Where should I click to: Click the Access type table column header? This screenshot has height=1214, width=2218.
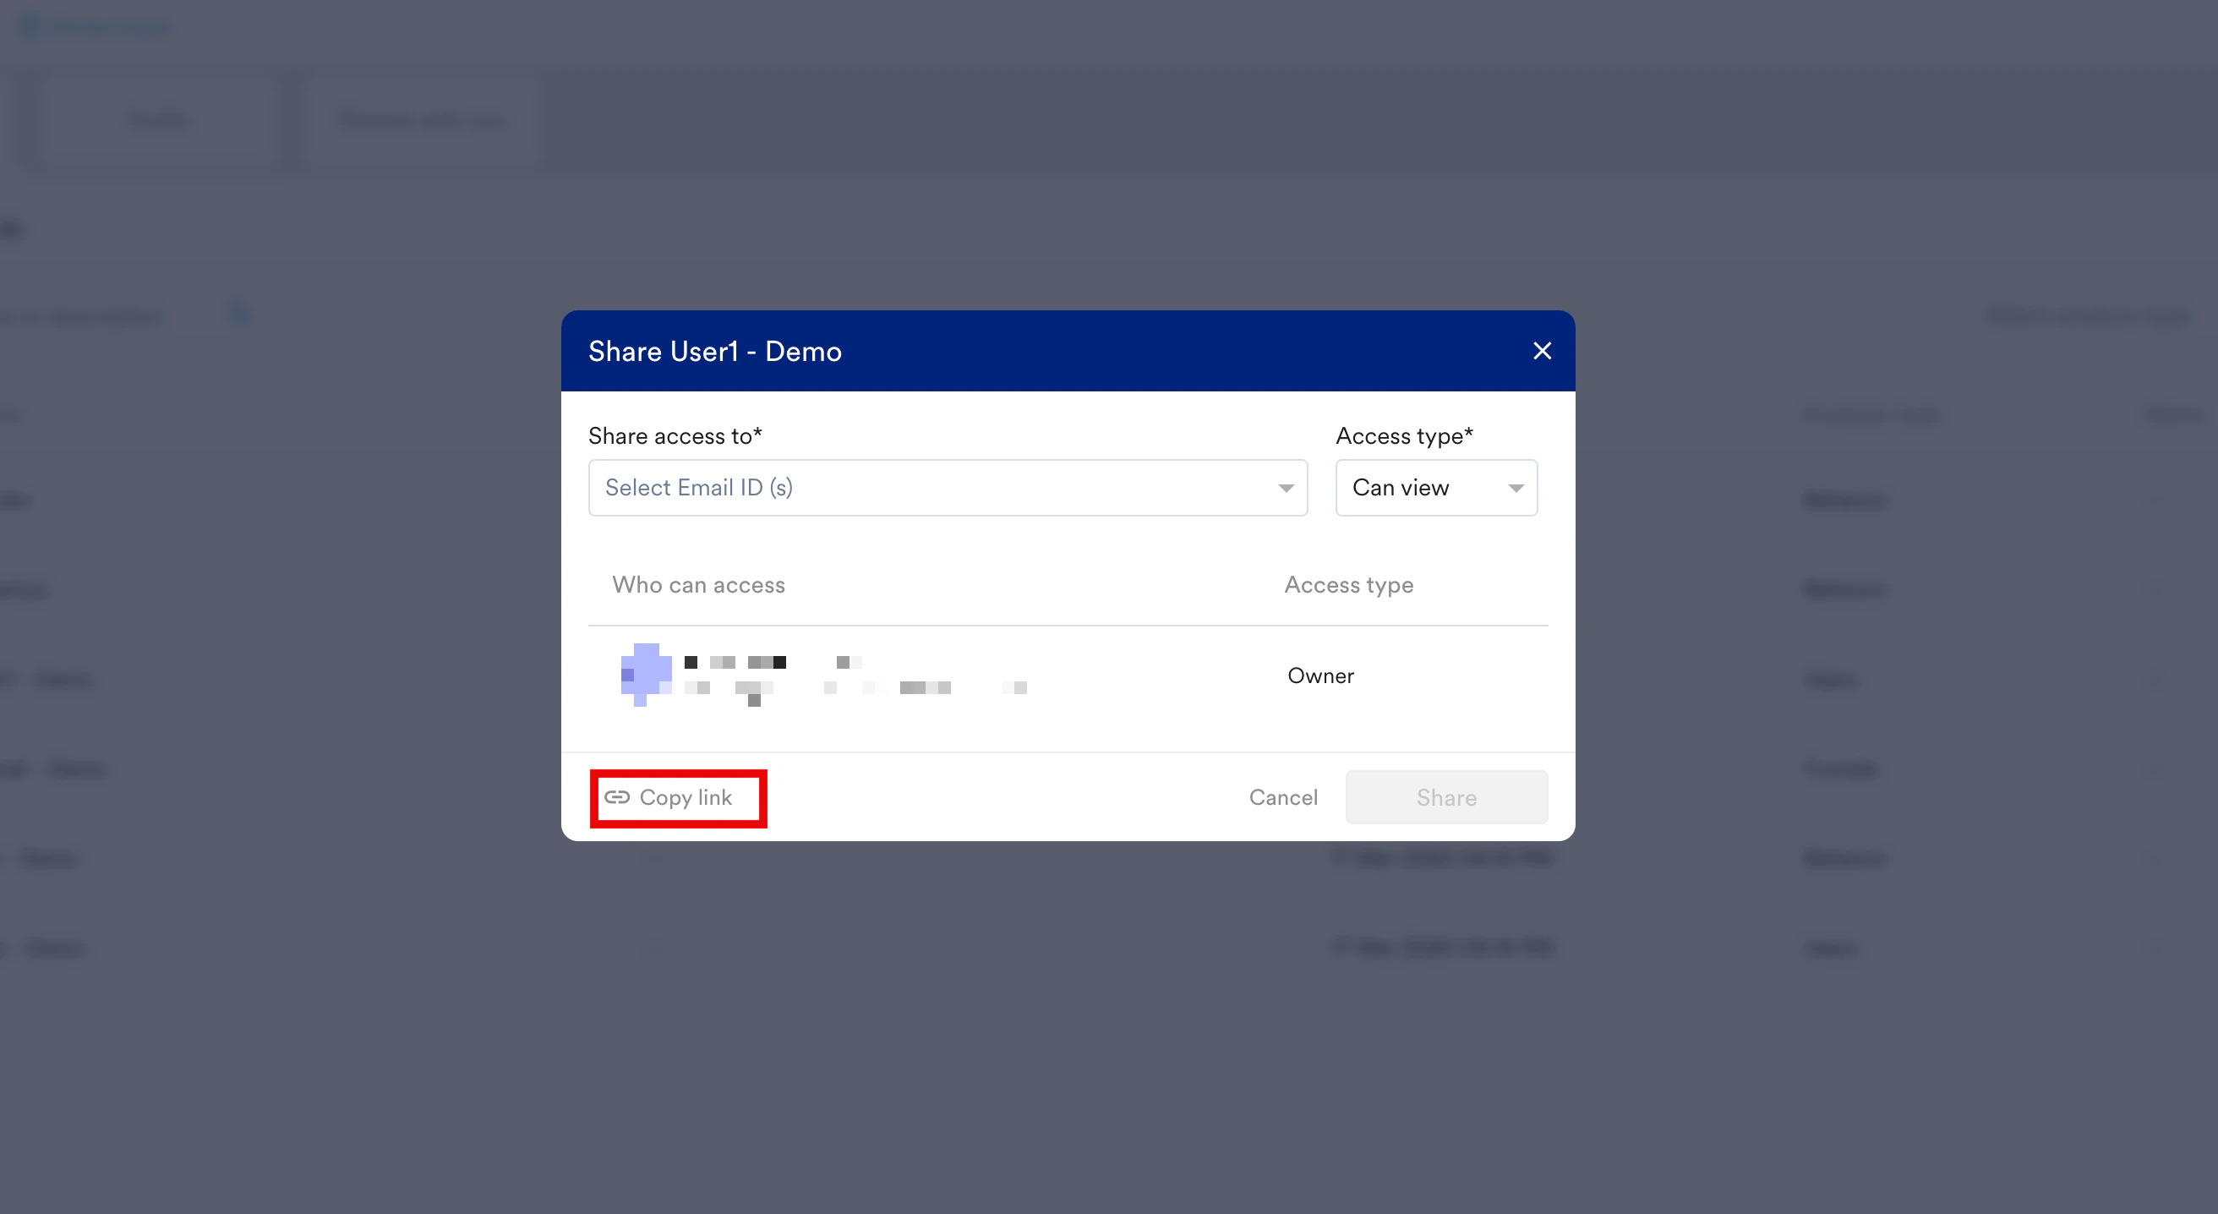point(1348,586)
